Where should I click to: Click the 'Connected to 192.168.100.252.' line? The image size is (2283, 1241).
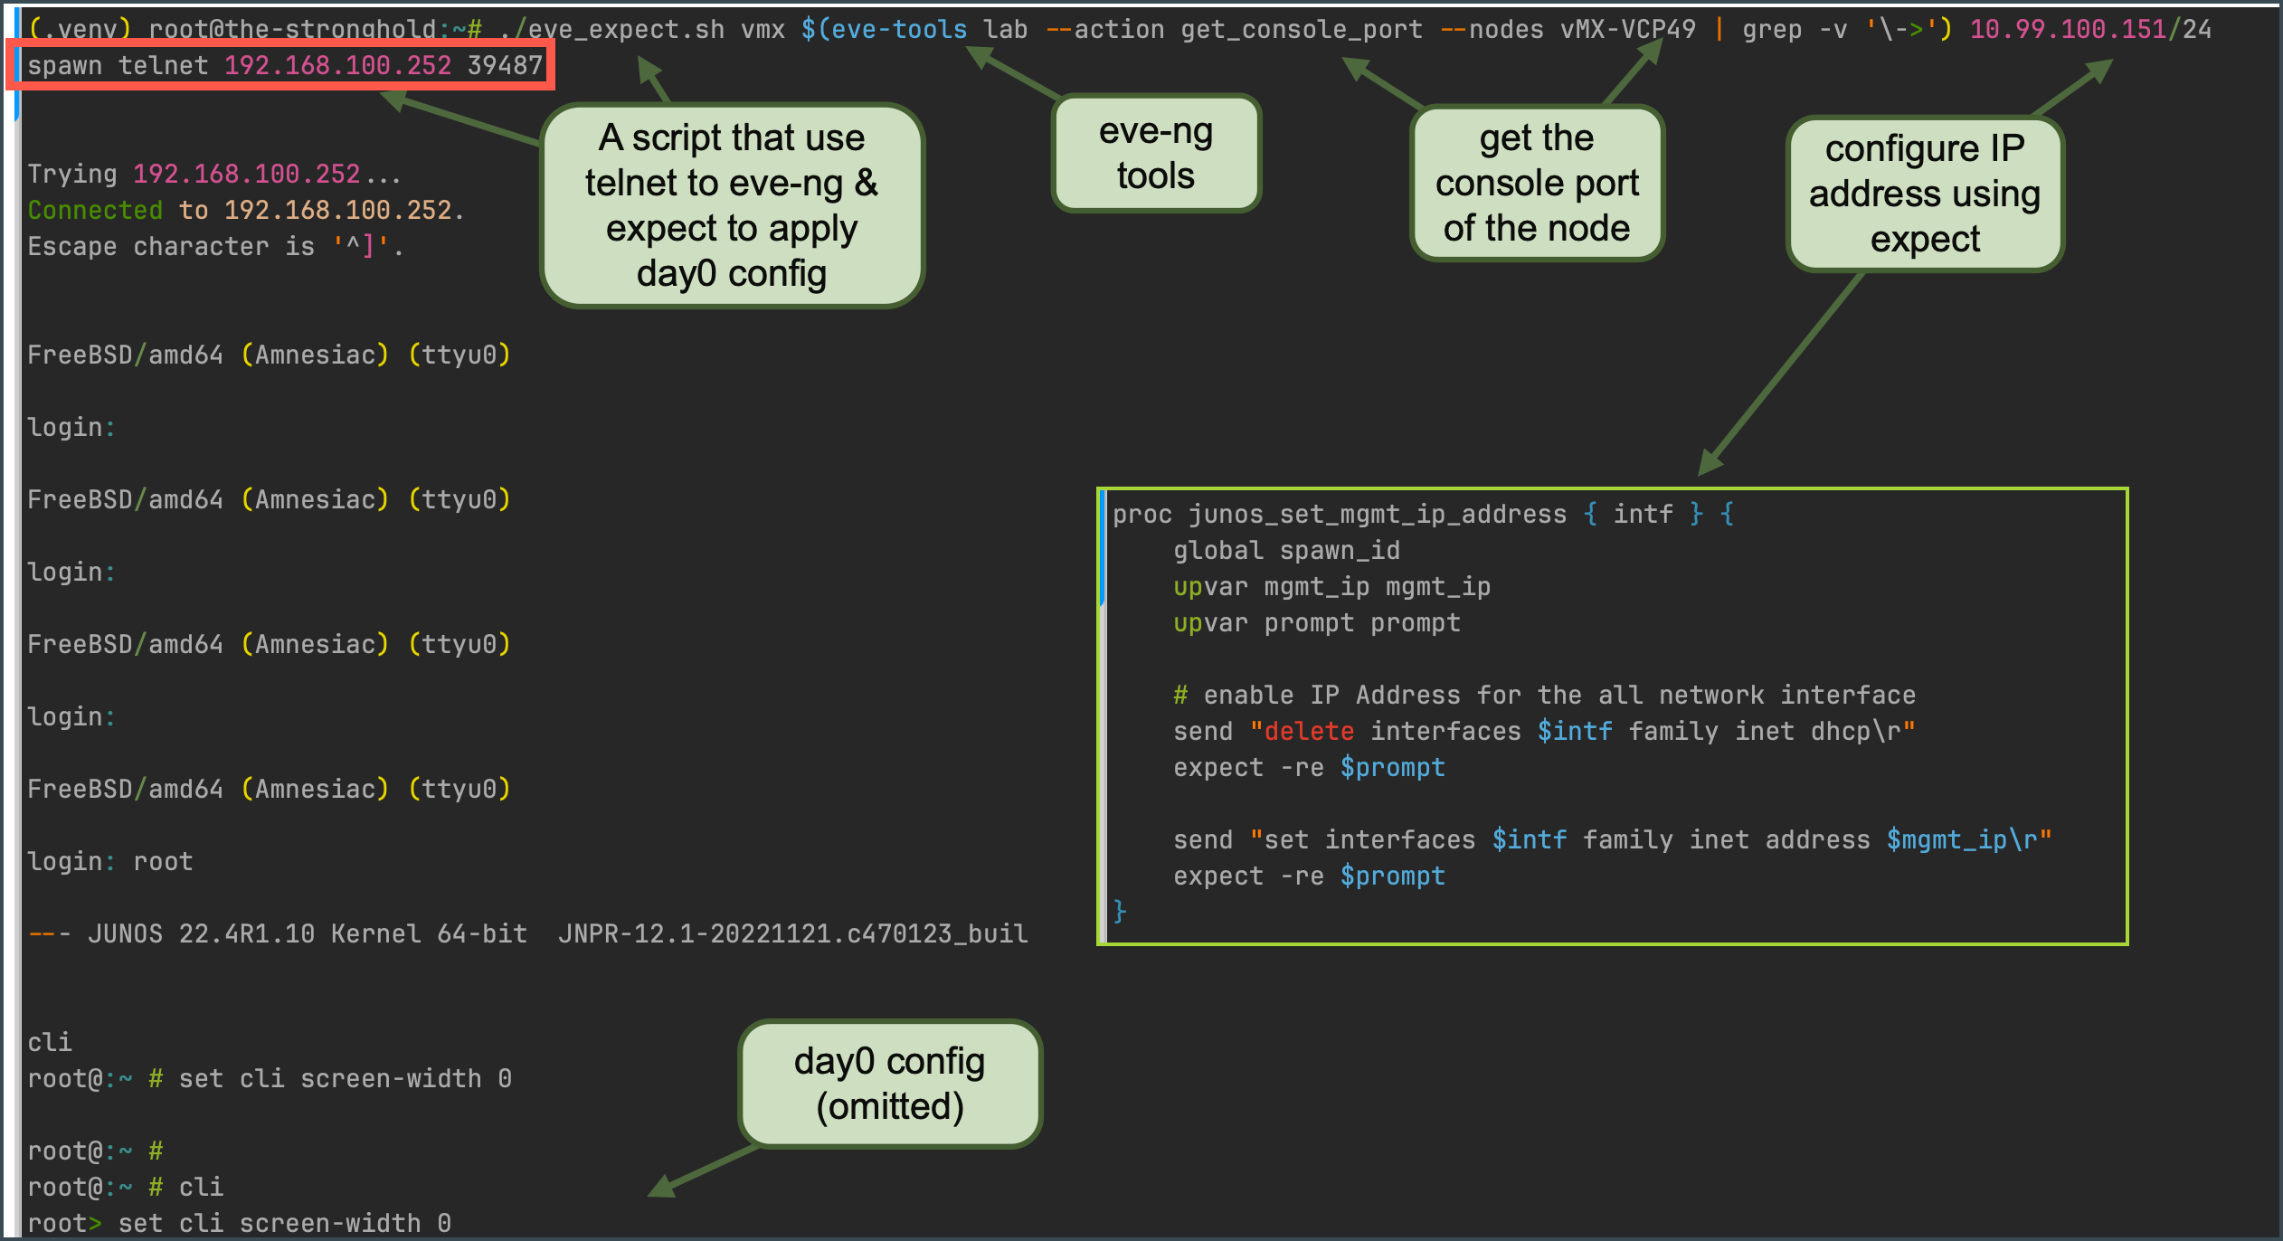[245, 210]
